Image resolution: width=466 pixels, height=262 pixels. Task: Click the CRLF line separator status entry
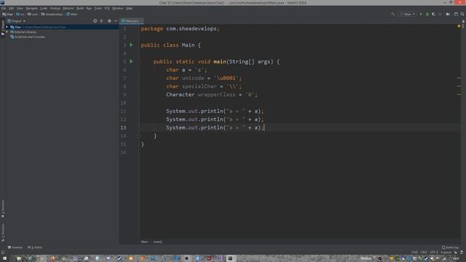coord(424,253)
